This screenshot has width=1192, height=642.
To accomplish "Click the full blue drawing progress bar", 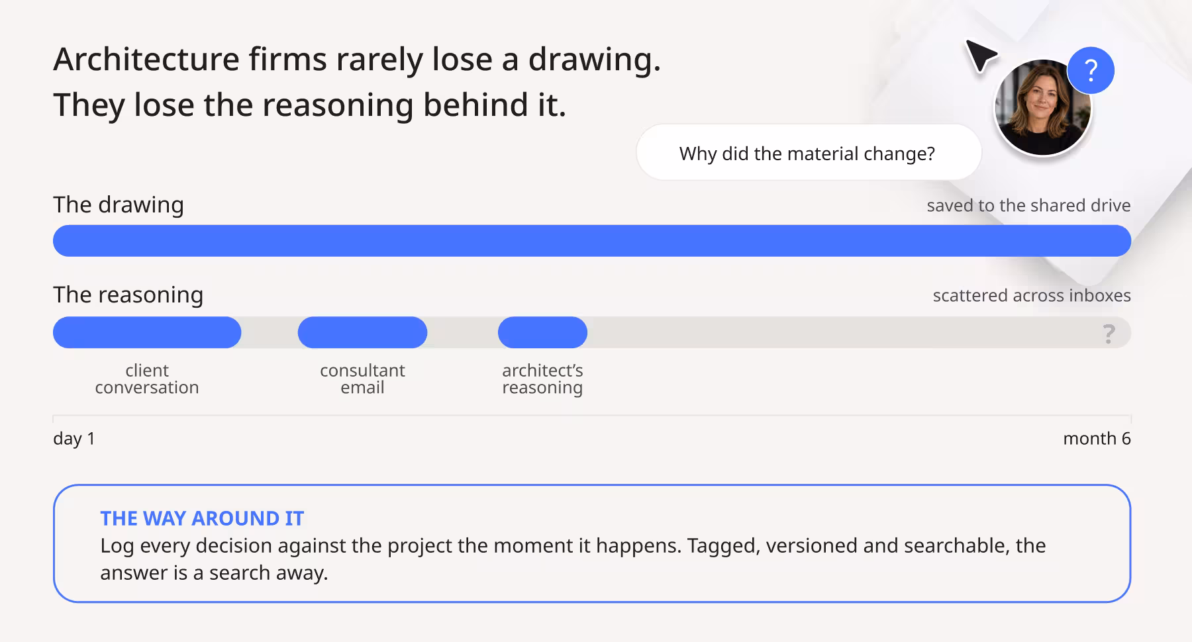I will 592,241.
